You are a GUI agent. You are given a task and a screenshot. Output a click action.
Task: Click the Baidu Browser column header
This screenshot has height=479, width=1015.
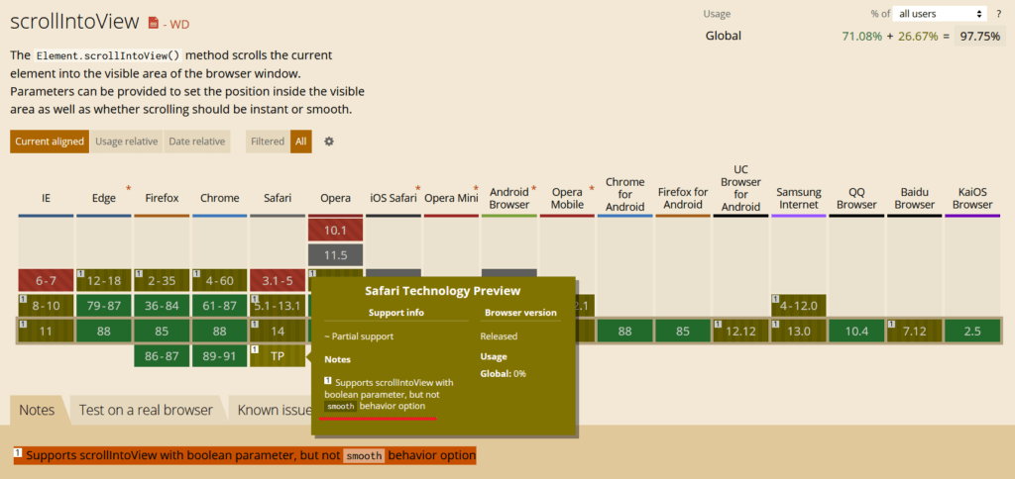(x=915, y=198)
